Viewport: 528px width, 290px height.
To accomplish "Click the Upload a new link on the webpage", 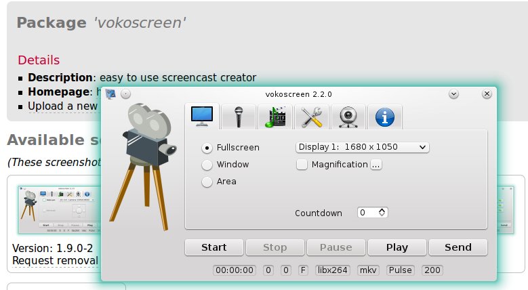I will pos(62,106).
